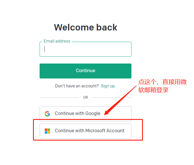
Task: Open the Sign up link
Action: (108, 86)
